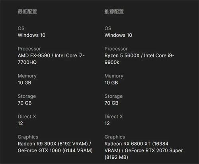
Task: Click the minimum Processor label
Action: pos(29,49)
